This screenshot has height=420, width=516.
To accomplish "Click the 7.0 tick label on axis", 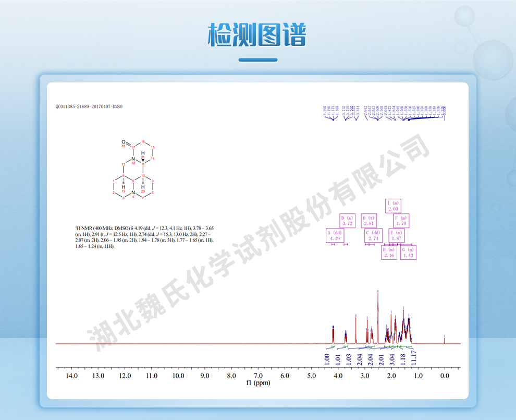I will 258,375.
